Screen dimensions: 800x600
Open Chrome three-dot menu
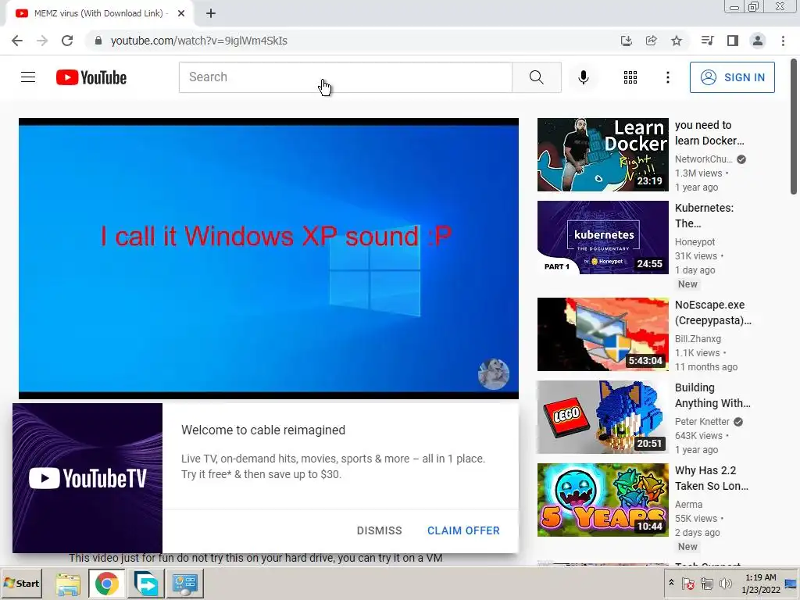point(783,41)
